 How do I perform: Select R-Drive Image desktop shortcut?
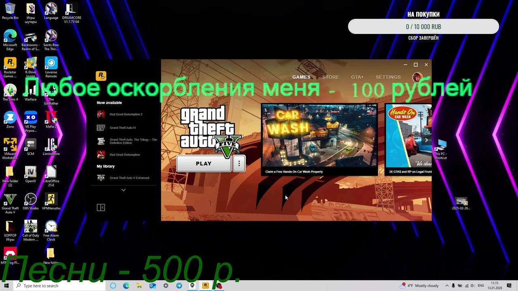pyautogui.click(x=30, y=67)
